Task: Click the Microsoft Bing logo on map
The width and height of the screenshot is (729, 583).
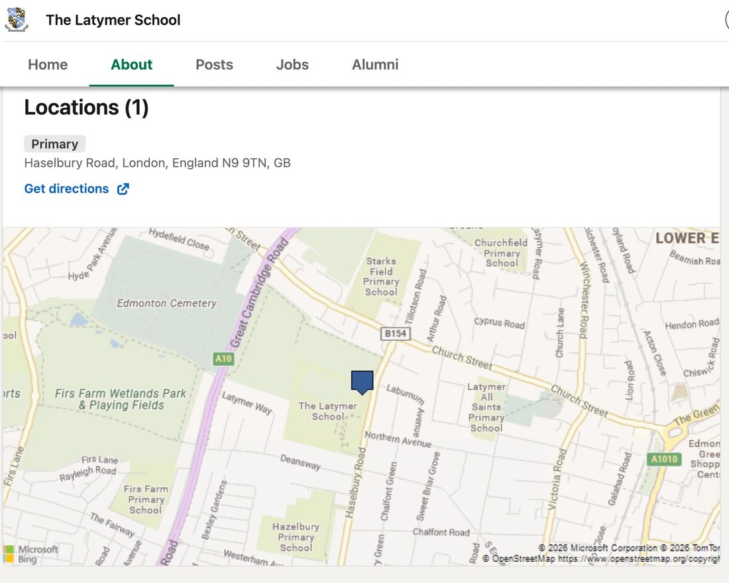Action: click(x=30, y=554)
